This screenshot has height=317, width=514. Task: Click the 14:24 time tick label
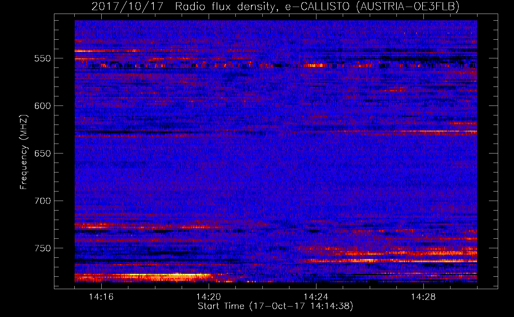(x=316, y=297)
